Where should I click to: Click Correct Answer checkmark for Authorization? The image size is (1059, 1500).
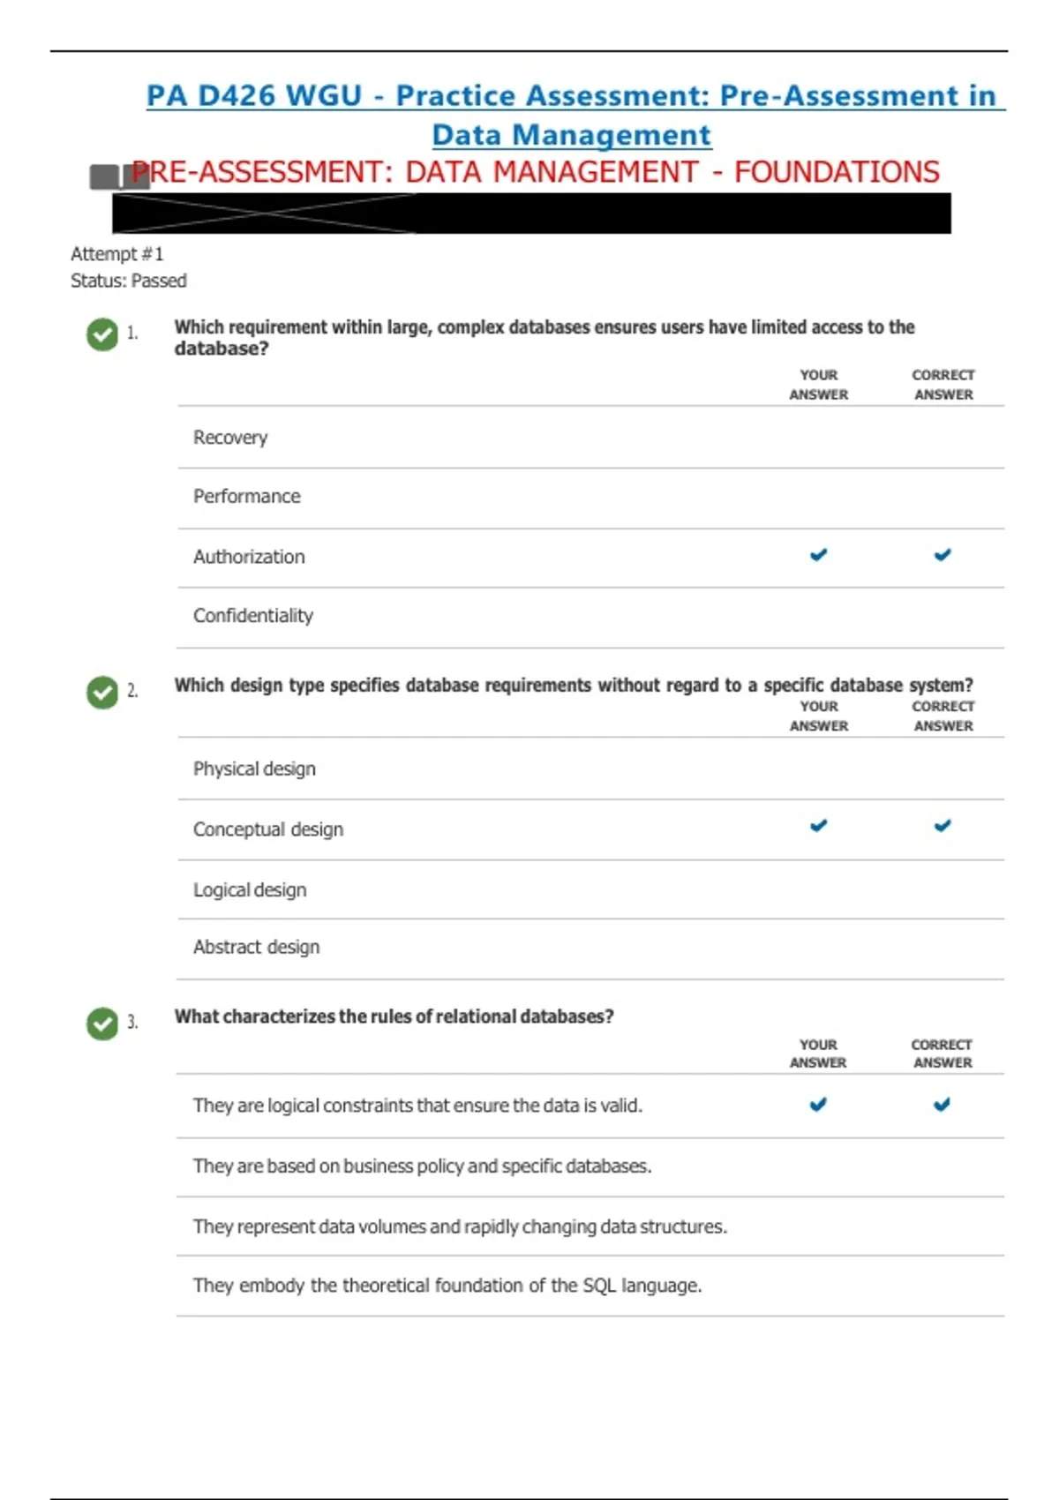click(x=943, y=555)
